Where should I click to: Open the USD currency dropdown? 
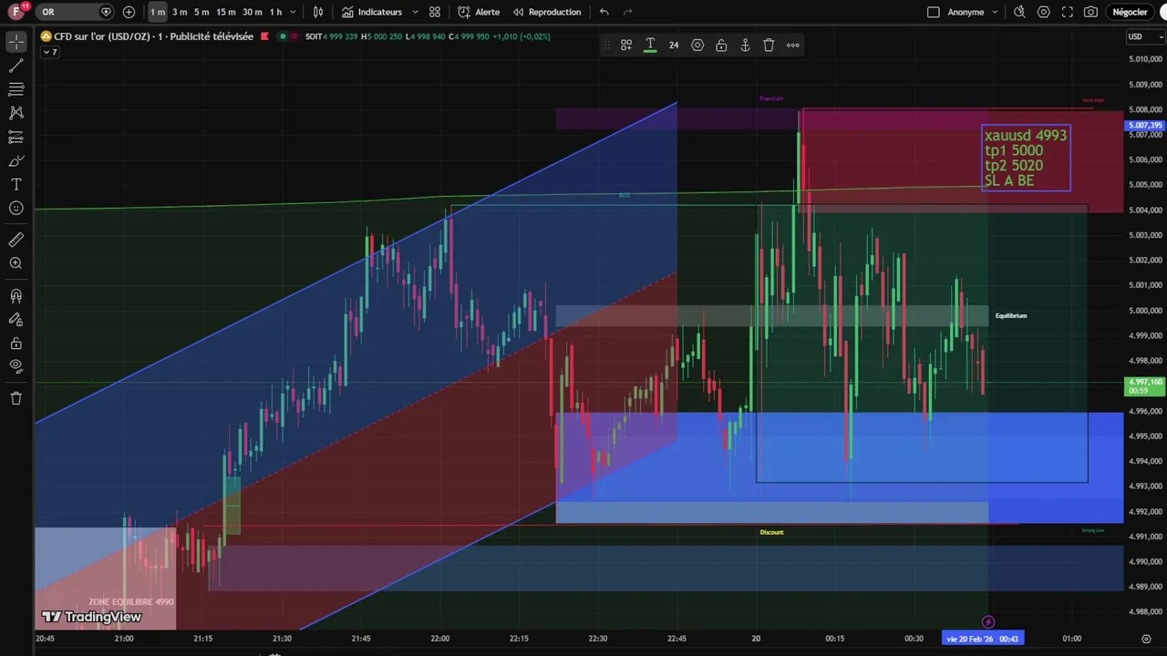click(1146, 36)
